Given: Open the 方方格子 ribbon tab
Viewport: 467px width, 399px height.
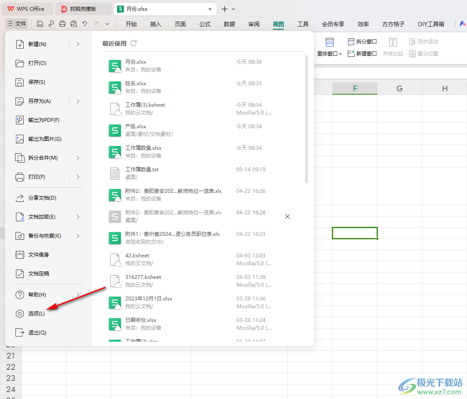Looking at the screenshot, I should click(x=393, y=24).
